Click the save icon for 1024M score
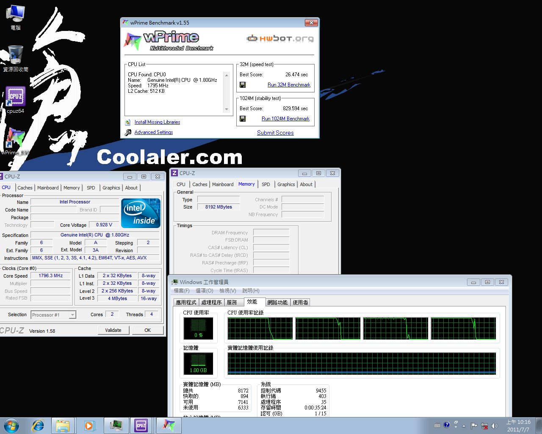The height and width of the screenshot is (434, 542). pyautogui.click(x=243, y=119)
